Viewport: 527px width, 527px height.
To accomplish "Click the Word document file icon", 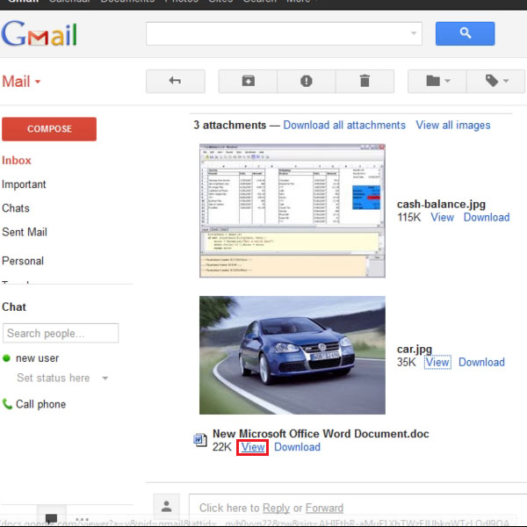I will (200, 440).
